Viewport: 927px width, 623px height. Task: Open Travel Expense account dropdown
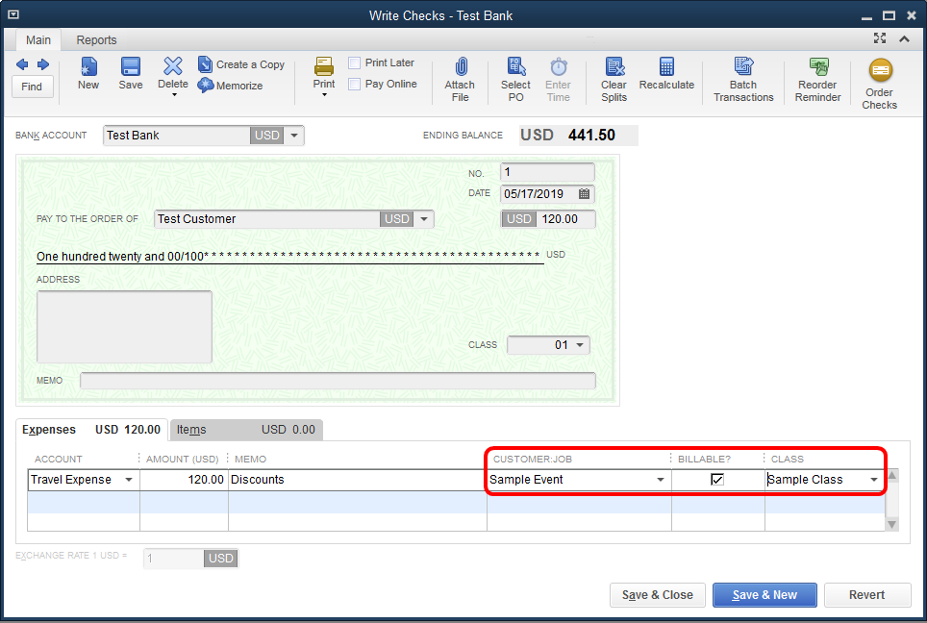coord(128,480)
